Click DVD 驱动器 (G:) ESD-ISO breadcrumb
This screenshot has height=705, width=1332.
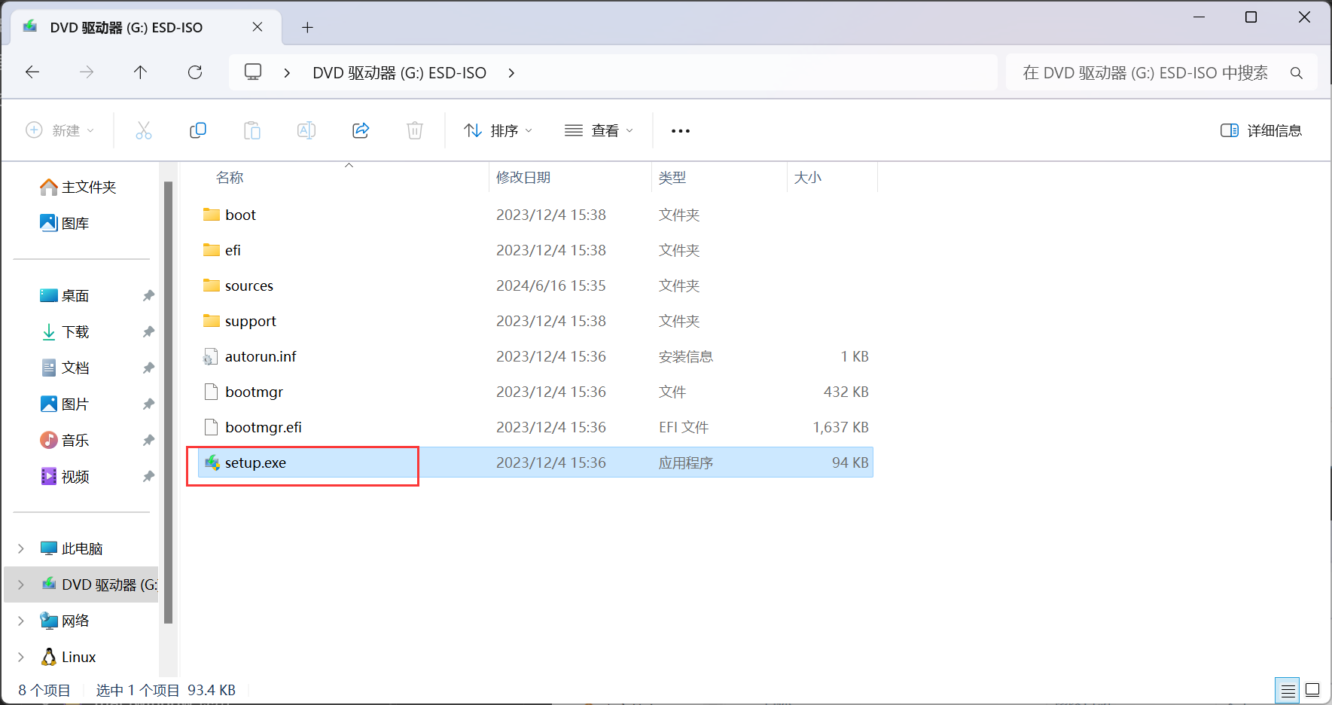[x=400, y=73]
